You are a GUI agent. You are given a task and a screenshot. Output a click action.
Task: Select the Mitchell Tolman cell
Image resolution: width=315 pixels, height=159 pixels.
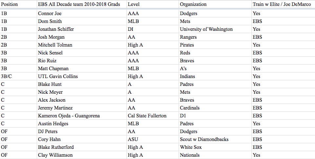(82, 45)
